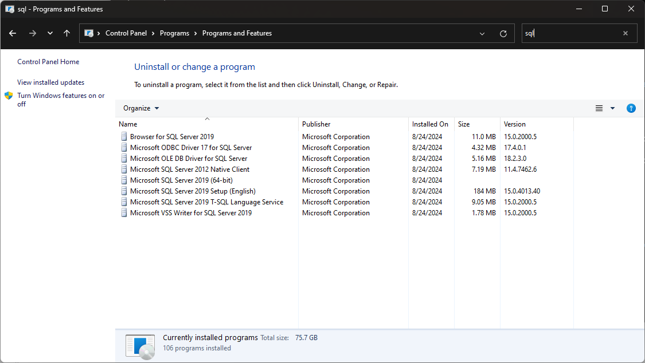The height and width of the screenshot is (363, 645).
Task: Select Microsoft SQL Server 2012 Native Client
Action: click(x=190, y=169)
